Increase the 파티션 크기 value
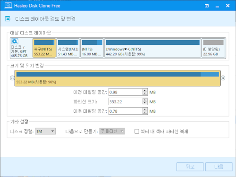236x177 pixels. [145, 100]
